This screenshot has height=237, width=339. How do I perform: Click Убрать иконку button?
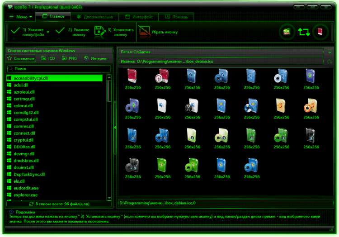coord(158,32)
